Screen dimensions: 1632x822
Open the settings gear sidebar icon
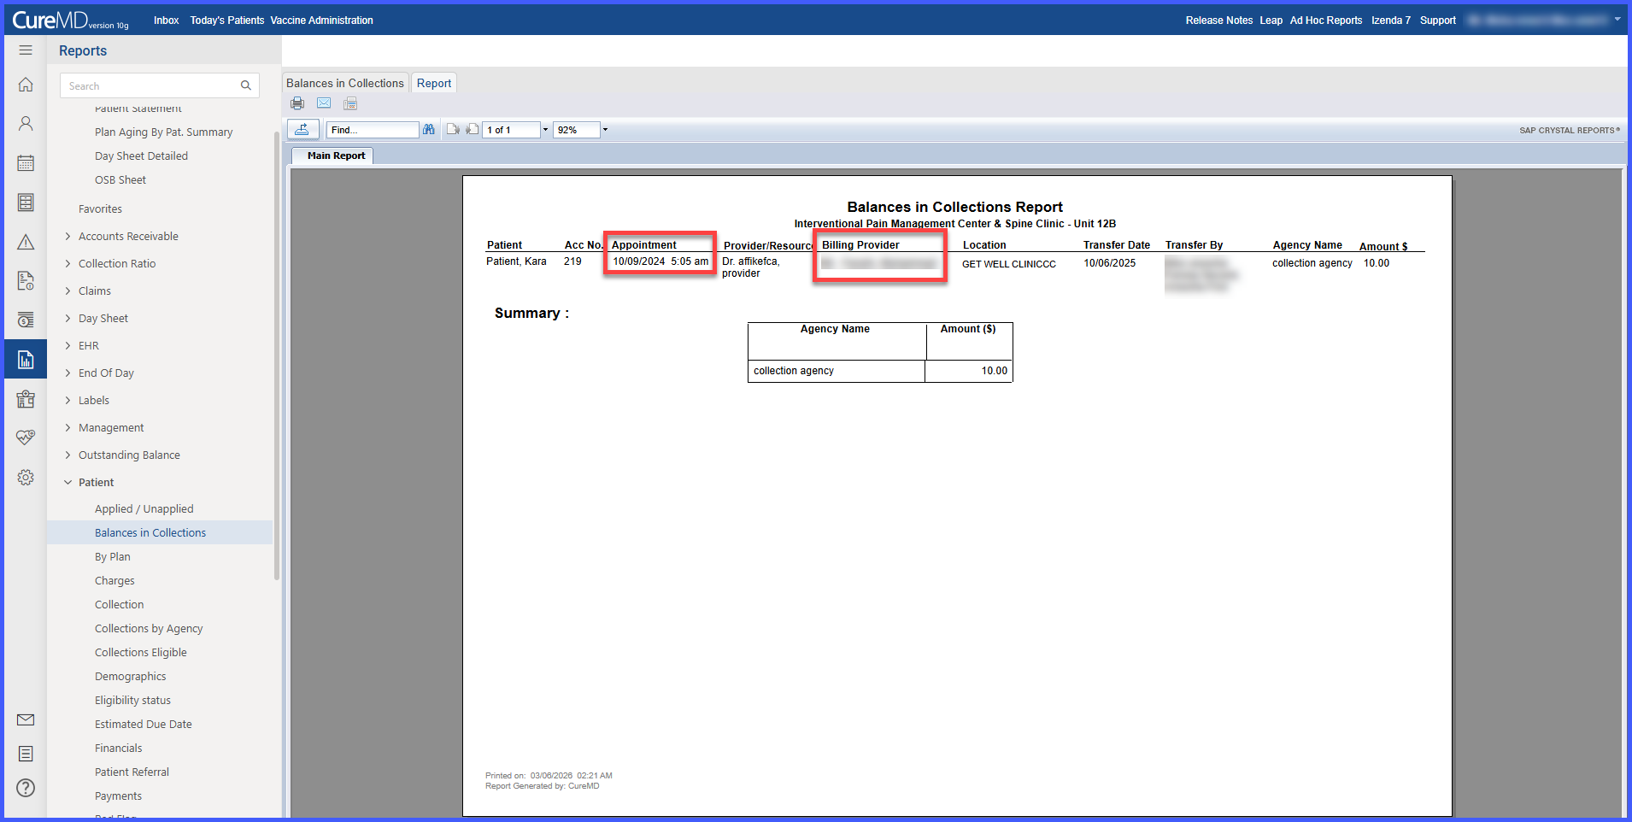26,477
